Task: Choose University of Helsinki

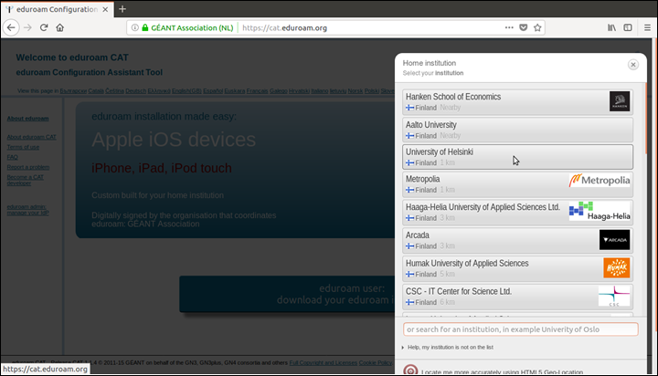Action: [517, 157]
